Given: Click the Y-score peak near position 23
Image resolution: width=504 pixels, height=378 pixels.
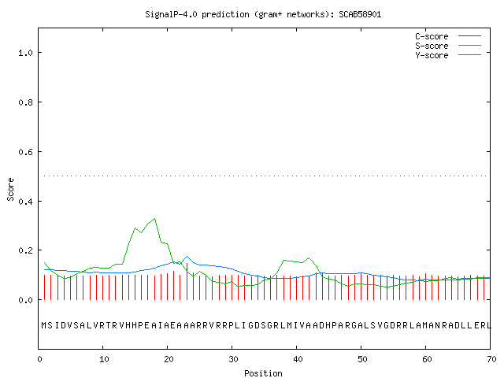Looking at the screenshot, I should [x=187, y=257].
